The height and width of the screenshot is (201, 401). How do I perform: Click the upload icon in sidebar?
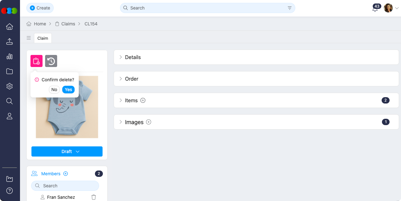(x=10, y=42)
